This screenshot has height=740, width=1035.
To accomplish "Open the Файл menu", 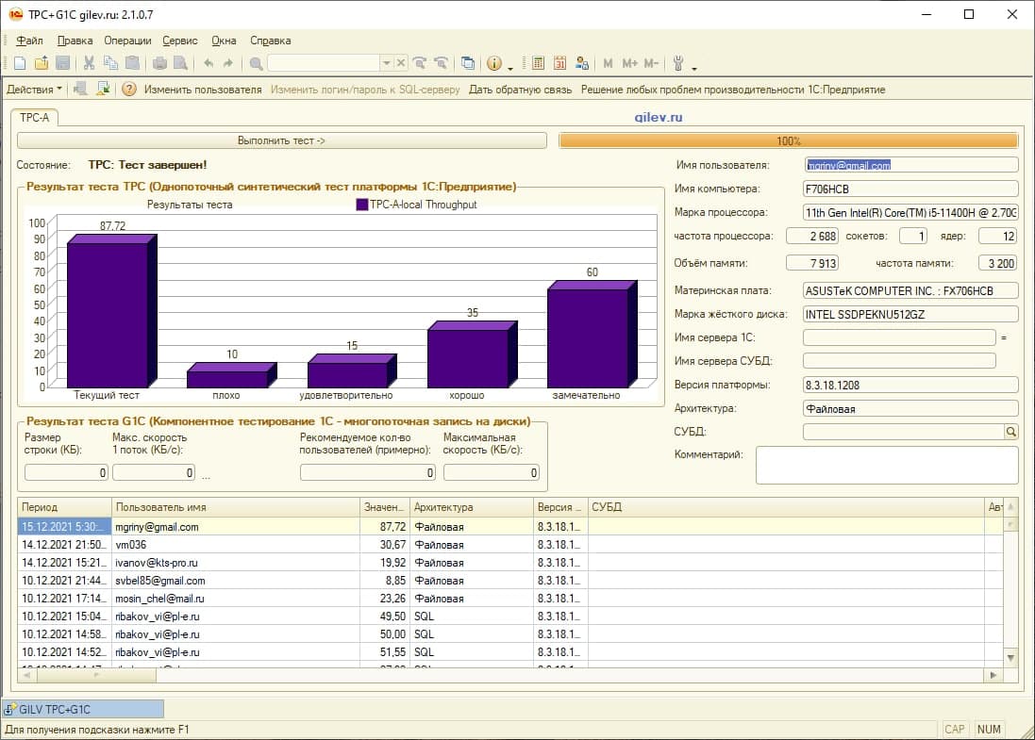I will [29, 41].
